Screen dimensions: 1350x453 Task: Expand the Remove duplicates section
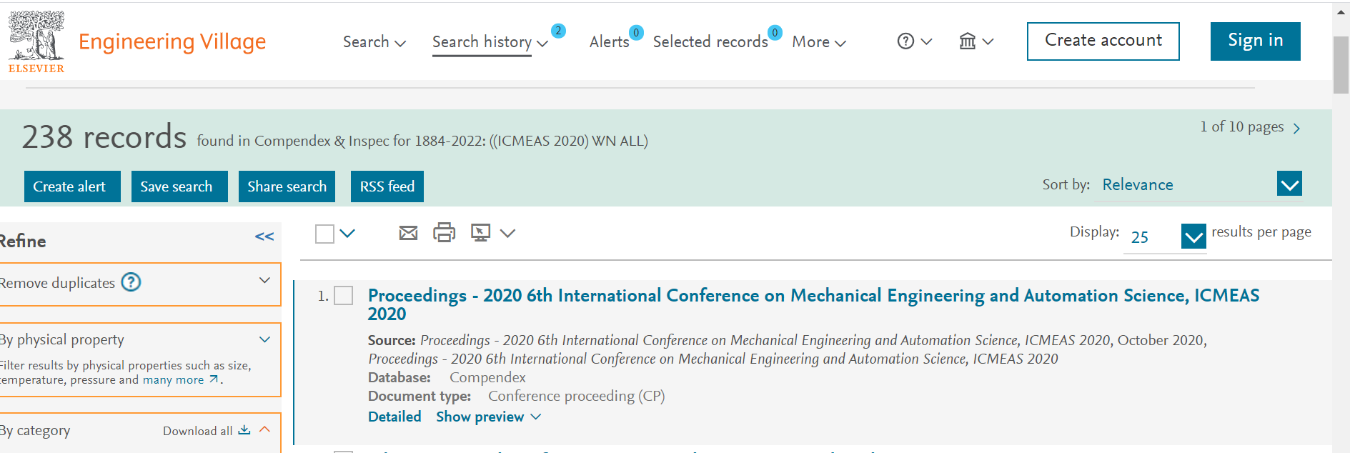click(264, 280)
